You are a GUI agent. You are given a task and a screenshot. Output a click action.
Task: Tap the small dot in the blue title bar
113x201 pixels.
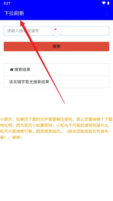pos(107,14)
